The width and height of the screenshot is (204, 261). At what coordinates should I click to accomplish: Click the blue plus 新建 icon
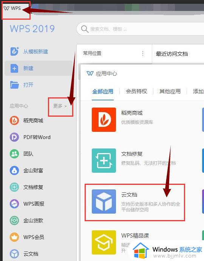(14, 68)
